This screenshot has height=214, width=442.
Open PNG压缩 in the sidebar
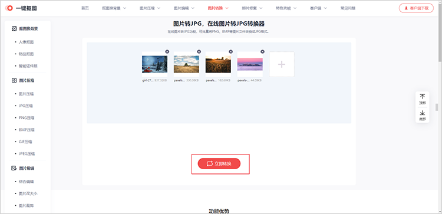pyautogui.click(x=27, y=118)
